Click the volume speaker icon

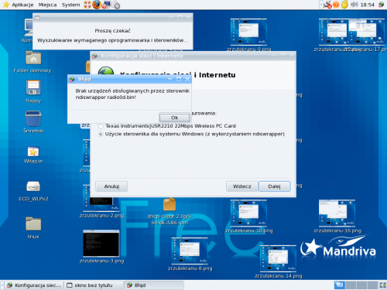[x=354, y=5]
